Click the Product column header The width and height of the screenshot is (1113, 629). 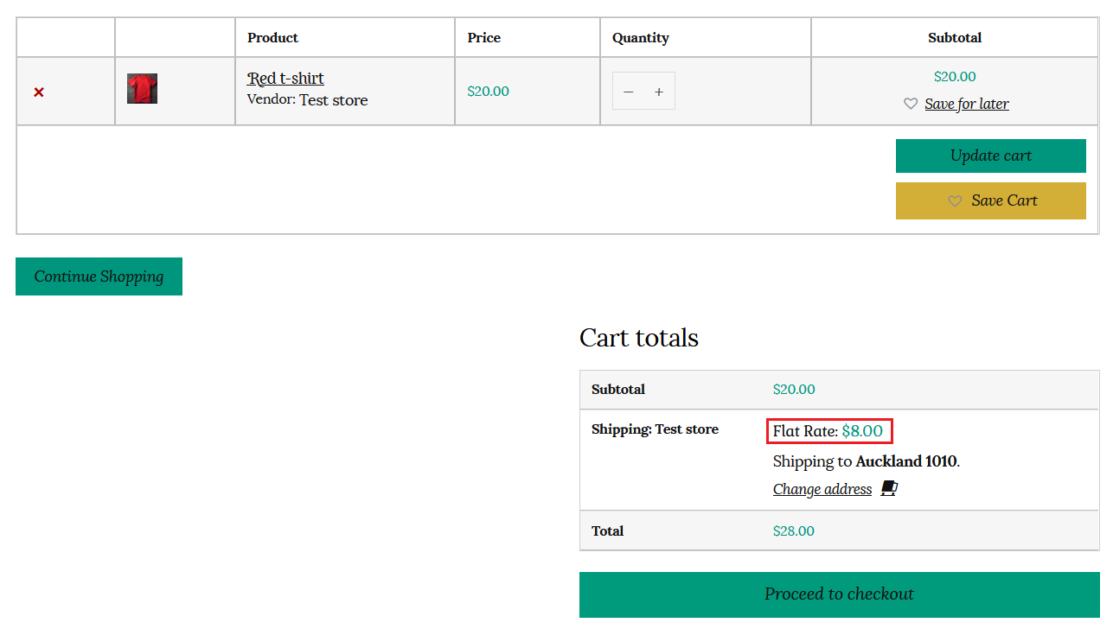tap(272, 38)
